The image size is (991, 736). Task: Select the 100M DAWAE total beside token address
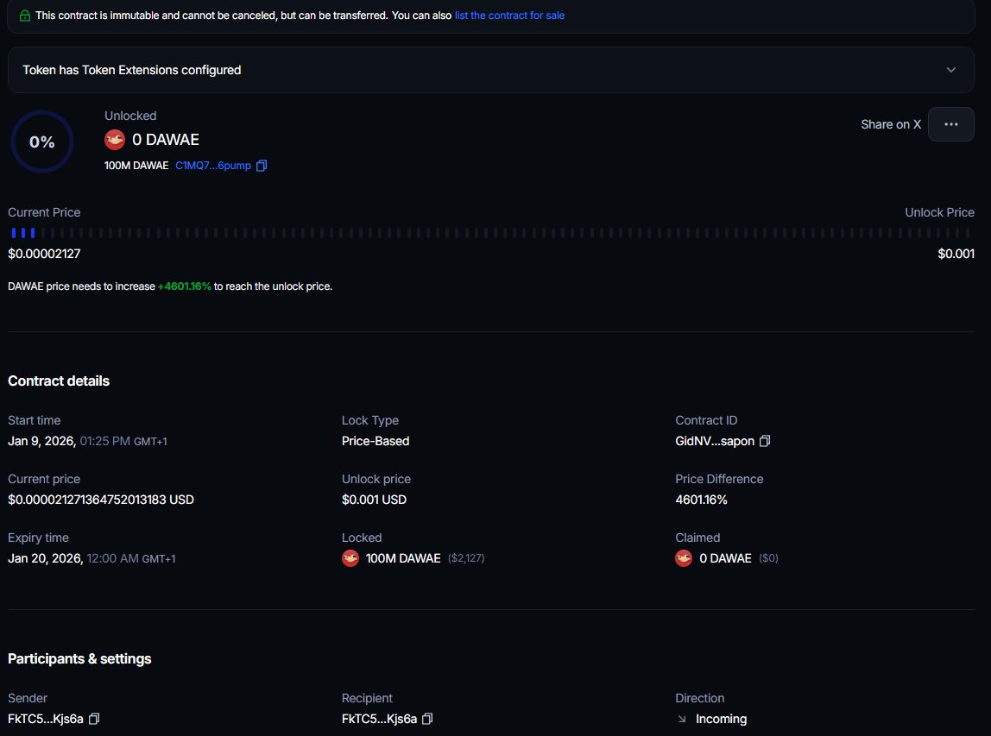click(136, 166)
